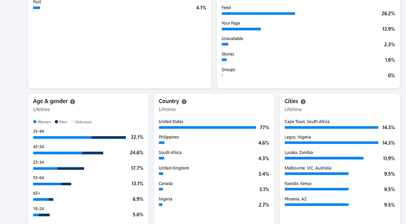
Task: Click the Men legend dot
Action: tap(56, 122)
